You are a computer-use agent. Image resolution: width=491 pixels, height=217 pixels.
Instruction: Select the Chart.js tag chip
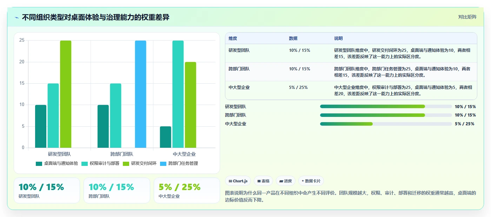[x=238, y=181]
